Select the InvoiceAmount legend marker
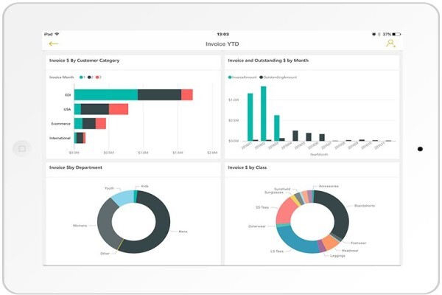Image resolution: width=442 pixels, height=295 pixels. coord(230,77)
